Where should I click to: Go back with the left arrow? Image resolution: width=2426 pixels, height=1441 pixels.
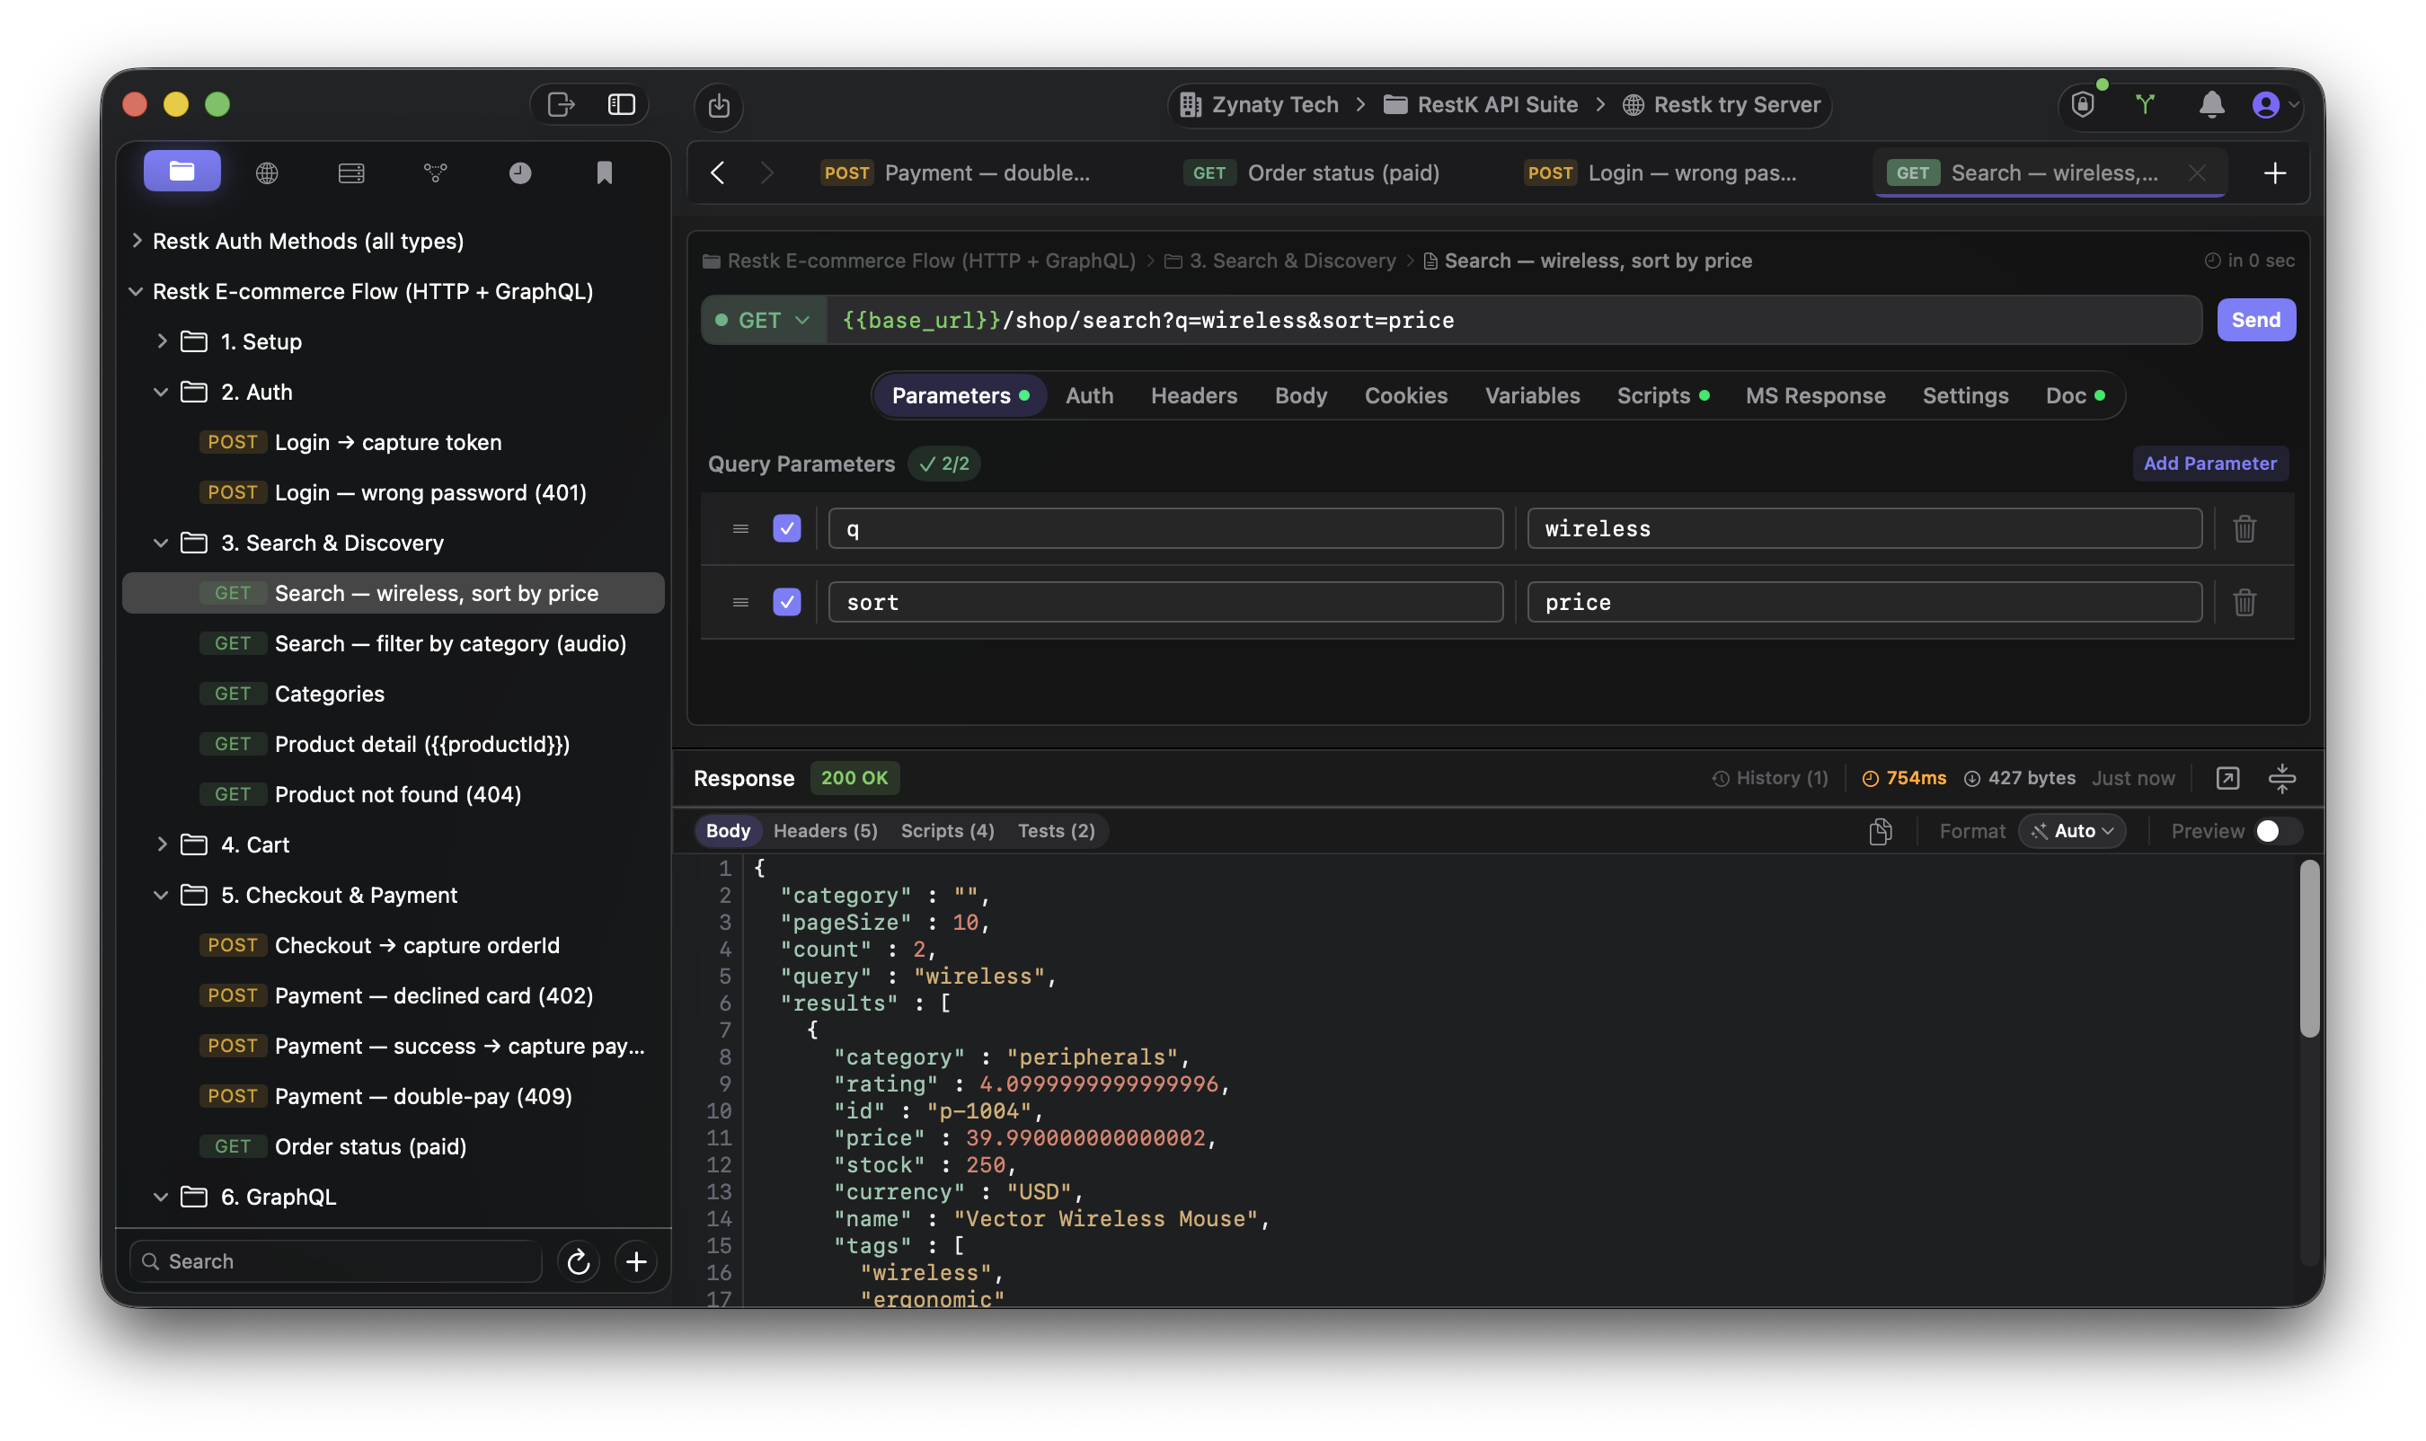(x=718, y=172)
